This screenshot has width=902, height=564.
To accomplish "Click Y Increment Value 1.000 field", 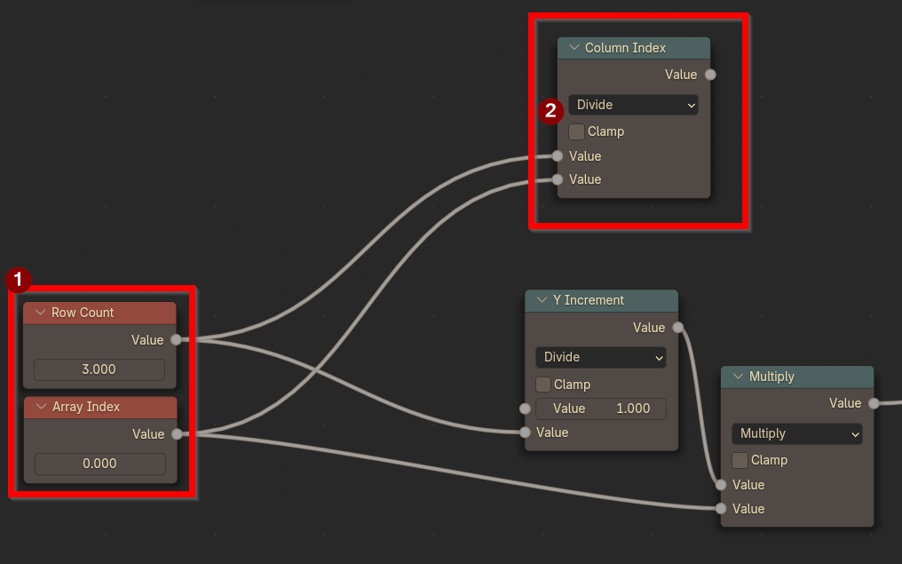I will [600, 409].
